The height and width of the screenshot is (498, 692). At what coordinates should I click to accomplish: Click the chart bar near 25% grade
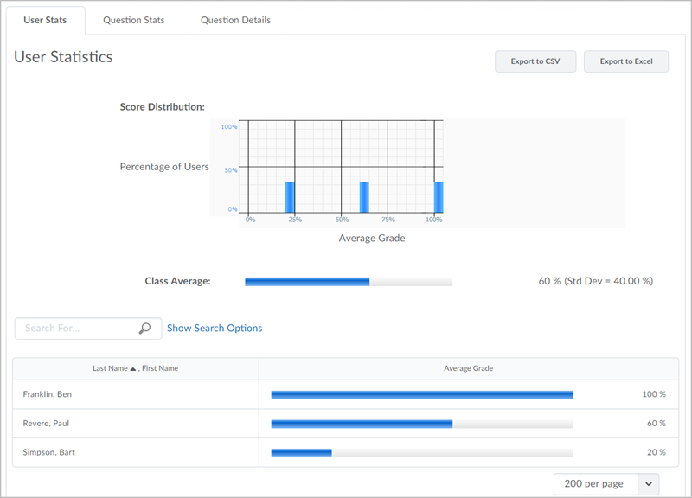tap(290, 197)
